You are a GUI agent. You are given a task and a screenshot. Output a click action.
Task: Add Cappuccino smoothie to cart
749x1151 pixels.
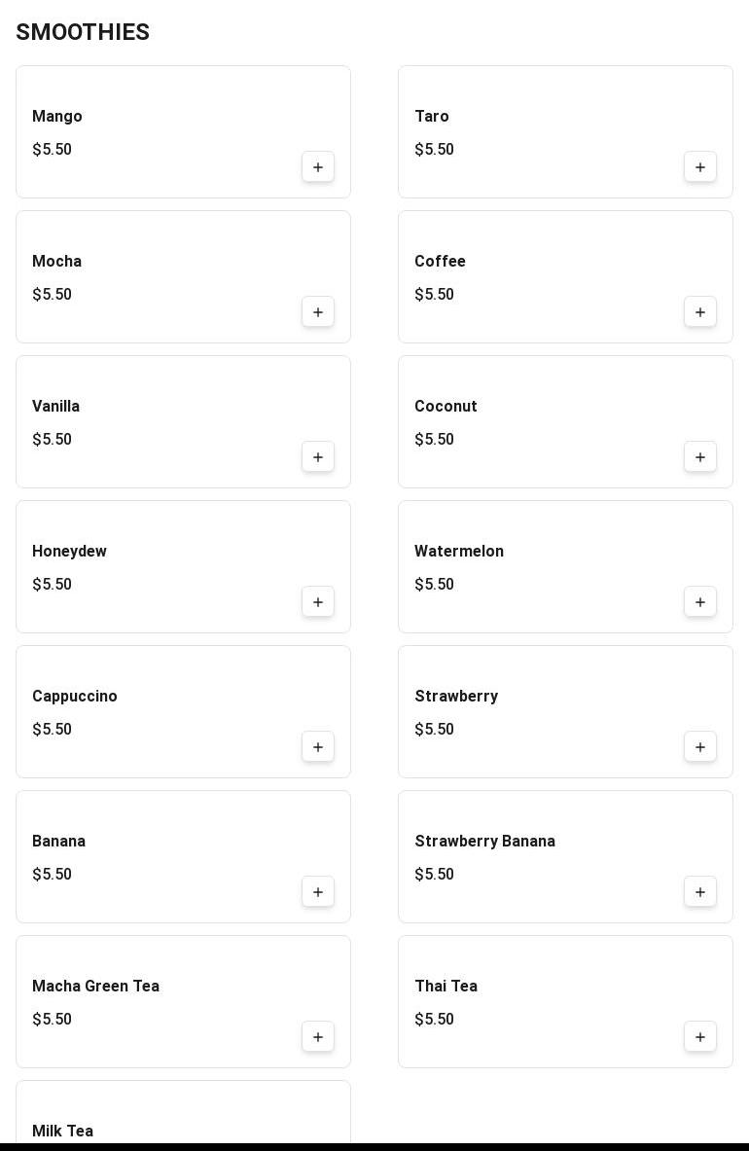coord(318,747)
